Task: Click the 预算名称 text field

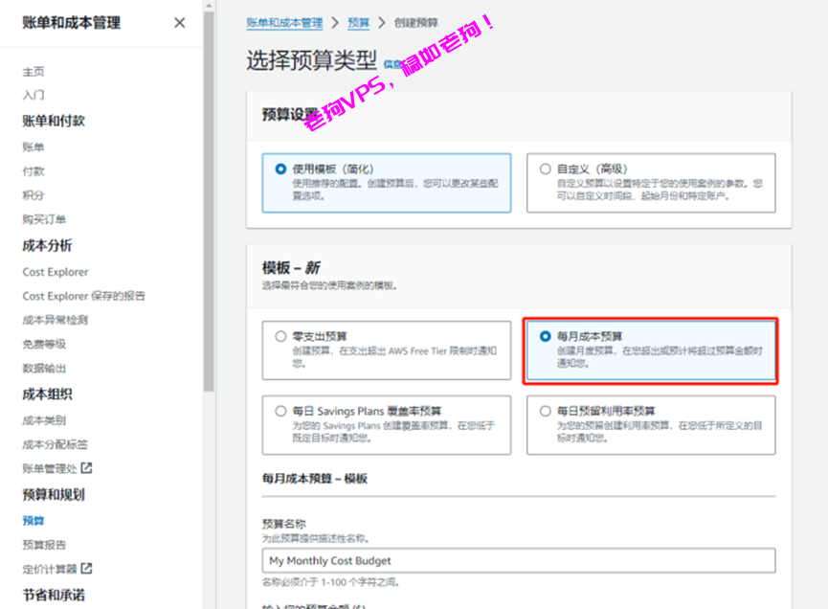Action: coord(518,560)
